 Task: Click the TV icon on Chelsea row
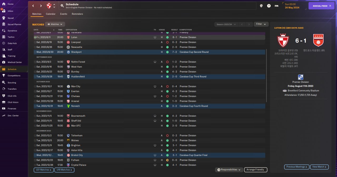[x=155, y=96]
